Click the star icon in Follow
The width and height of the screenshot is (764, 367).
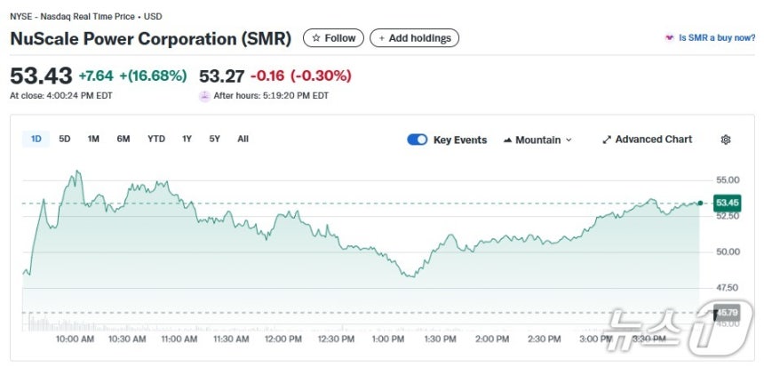pyautogui.click(x=315, y=38)
